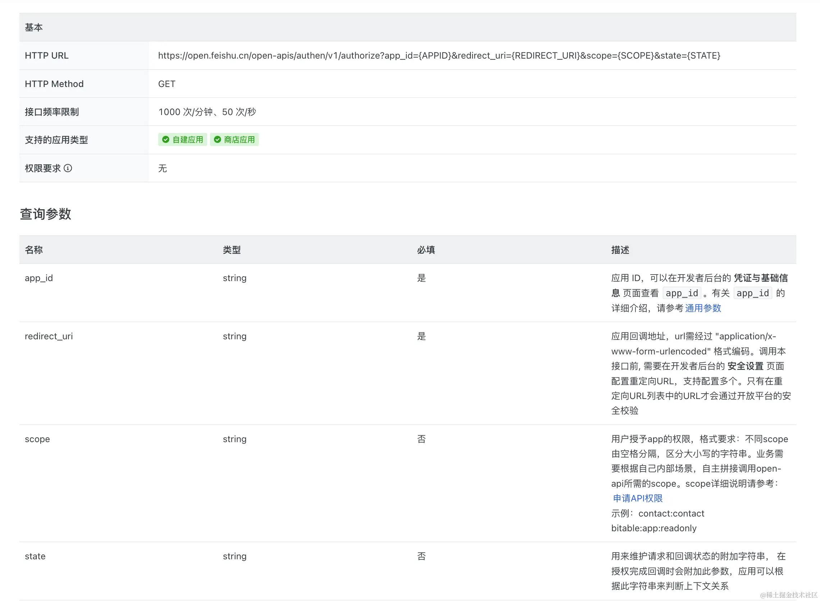Open the 通用参数 link

click(x=702, y=308)
